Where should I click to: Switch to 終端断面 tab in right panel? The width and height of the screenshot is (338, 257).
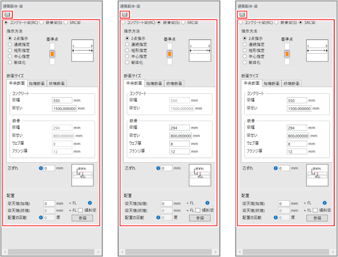[291, 83]
